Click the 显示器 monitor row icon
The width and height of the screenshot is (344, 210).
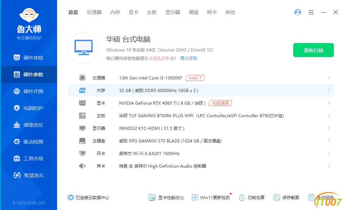coord(82,128)
